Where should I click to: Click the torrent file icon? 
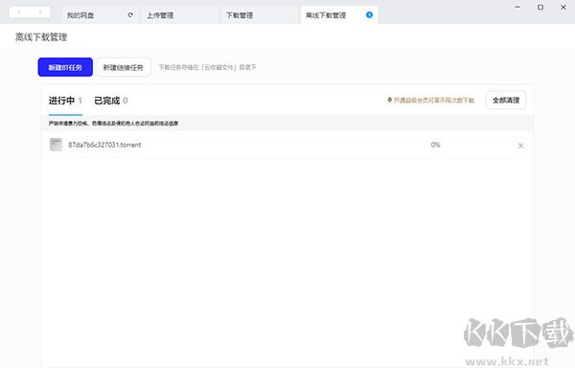click(x=57, y=145)
